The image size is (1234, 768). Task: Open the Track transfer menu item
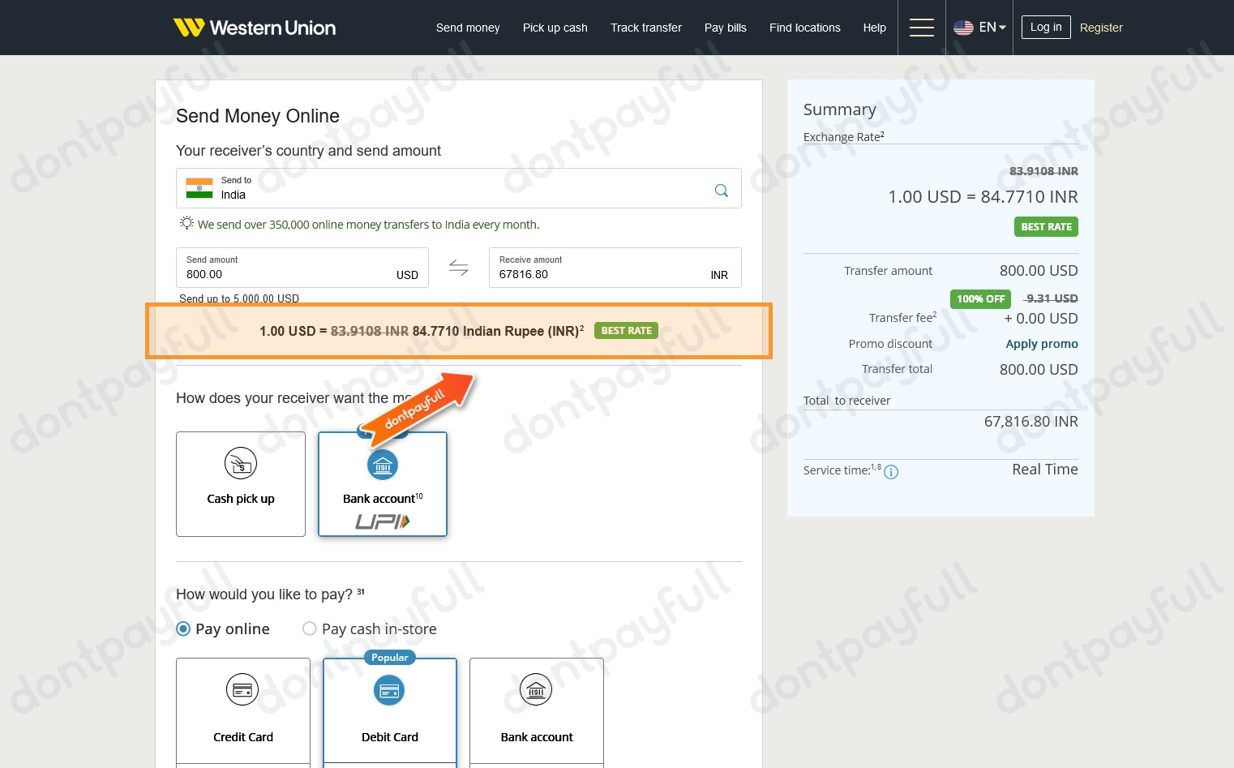pyautogui.click(x=646, y=28)
